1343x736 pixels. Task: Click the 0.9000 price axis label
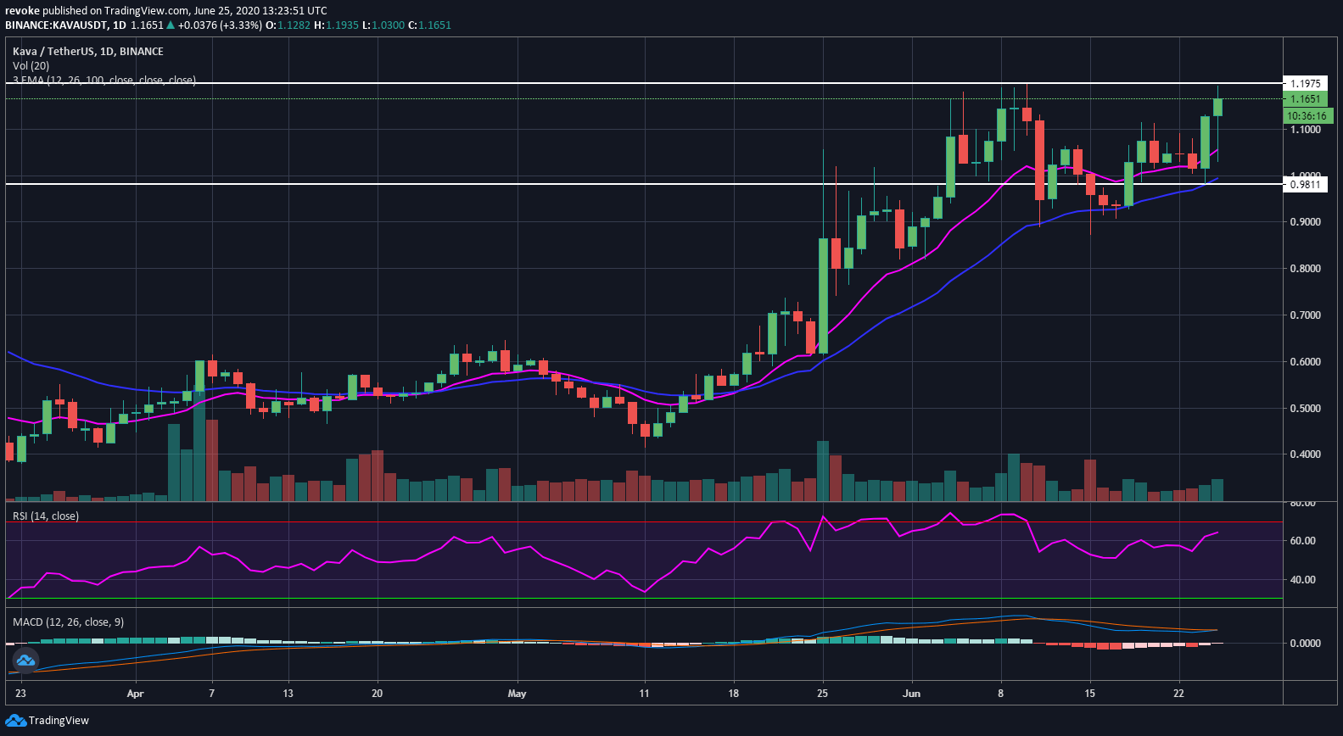[1306, 222]
